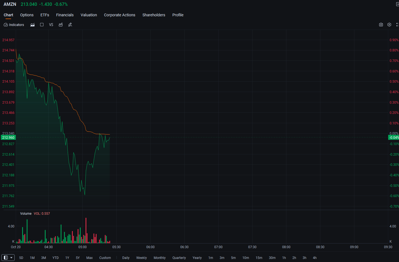Switch to Daily candles interval
This screenshot has width=399, height=262.
[126, 258]
